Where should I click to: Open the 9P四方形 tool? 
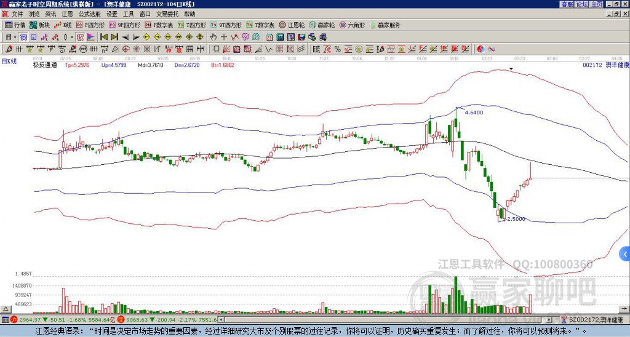pos(124,25)
